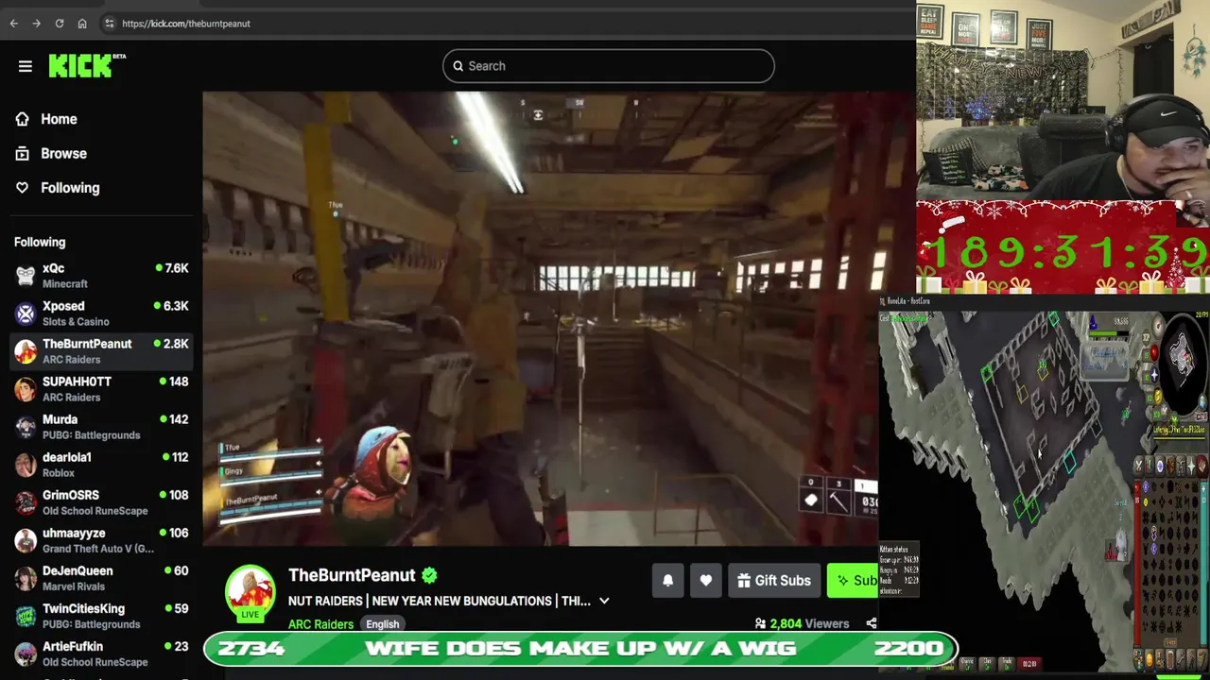Click the RuneLite Channel chat tab
1210x680 pixels.
coord(967,664)
